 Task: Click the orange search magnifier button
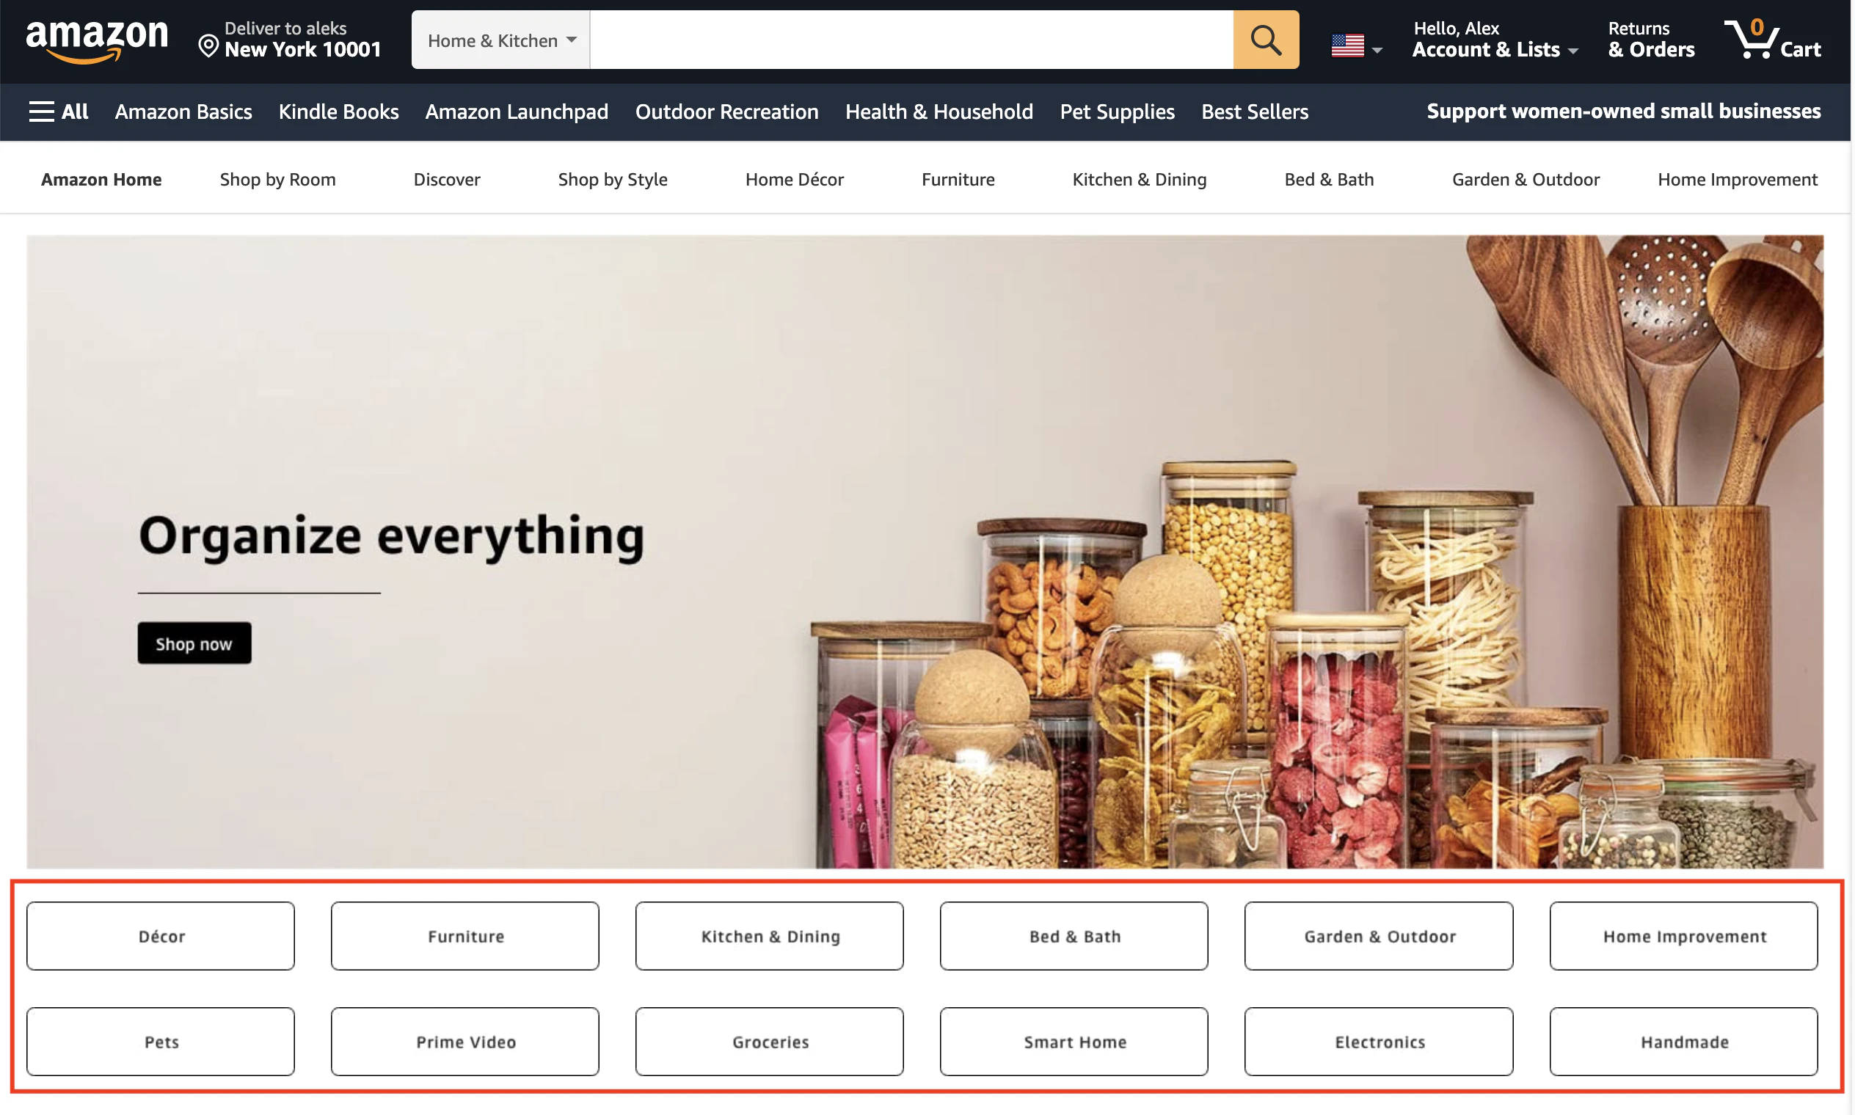tap(1266, 40)
